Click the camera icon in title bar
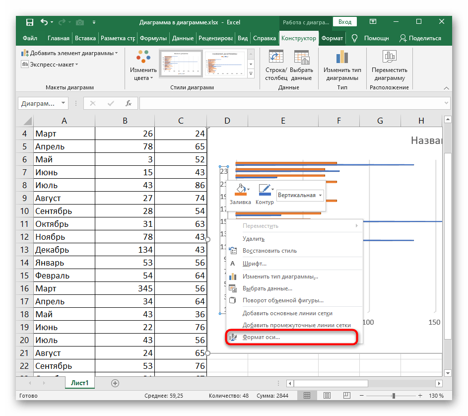This screenshot has height=416, width=468. (x=80, y=22)
